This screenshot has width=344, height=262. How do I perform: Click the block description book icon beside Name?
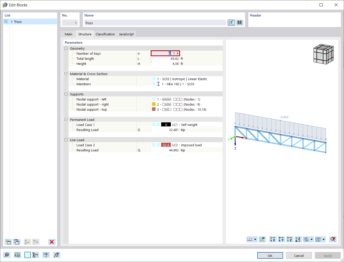239,22
